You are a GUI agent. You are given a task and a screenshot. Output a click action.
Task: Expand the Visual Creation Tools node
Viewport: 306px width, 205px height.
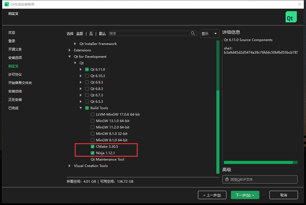pyautogui.click(x=70, y=166)
